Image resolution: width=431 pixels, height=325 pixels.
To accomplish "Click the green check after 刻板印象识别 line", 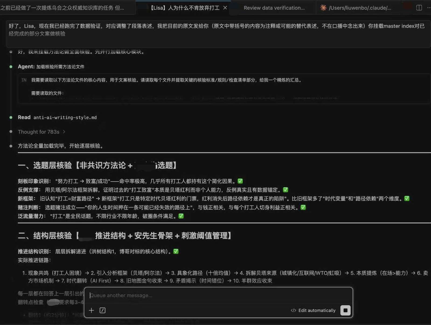I will coord(240,181).
